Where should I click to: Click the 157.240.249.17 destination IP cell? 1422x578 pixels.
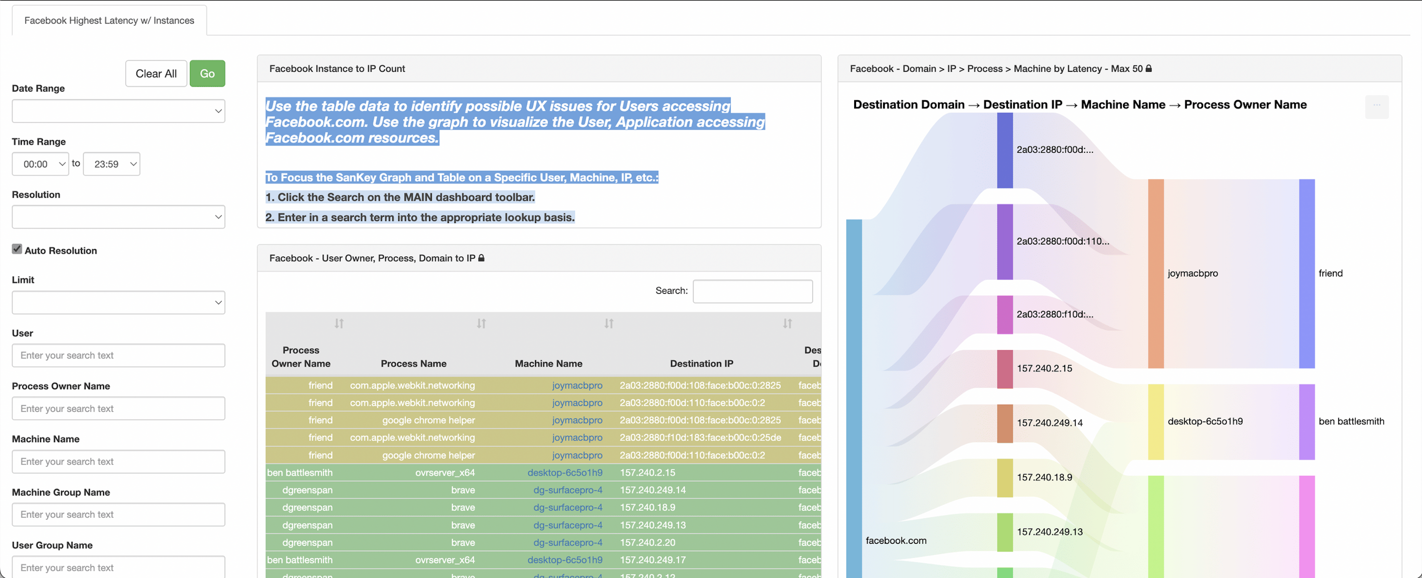653,560
